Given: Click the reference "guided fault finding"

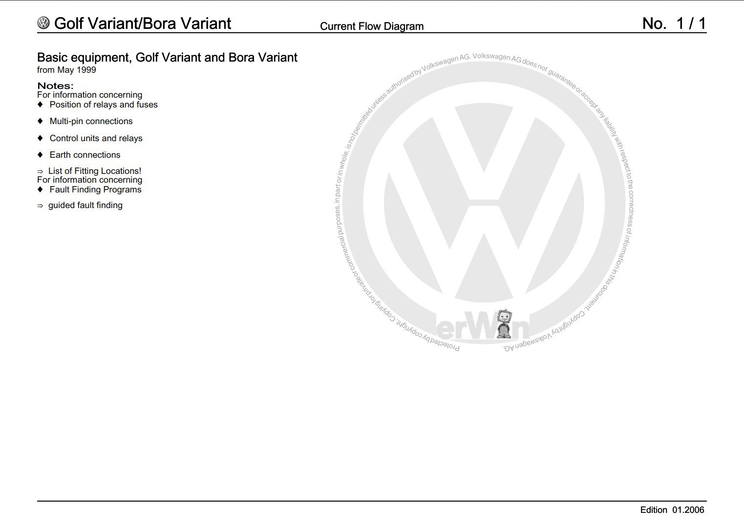Looking at the screenshot, I should 85,205.
